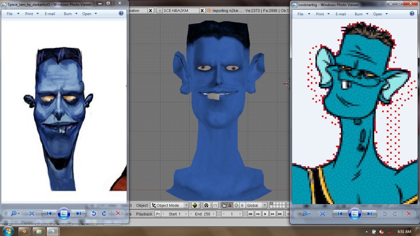
Task: Select first layer button in Blender
Action: [x=272, y=204]
